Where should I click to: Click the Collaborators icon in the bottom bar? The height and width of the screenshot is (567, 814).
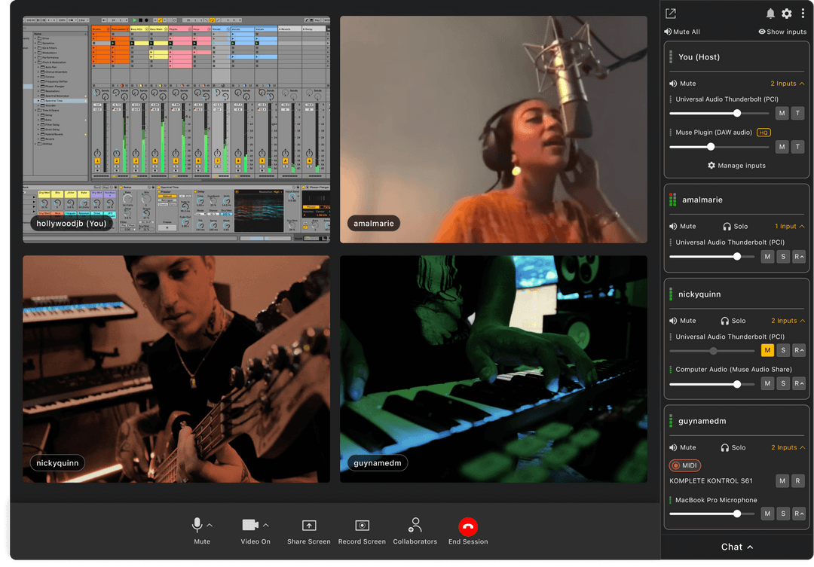[415, 525]
